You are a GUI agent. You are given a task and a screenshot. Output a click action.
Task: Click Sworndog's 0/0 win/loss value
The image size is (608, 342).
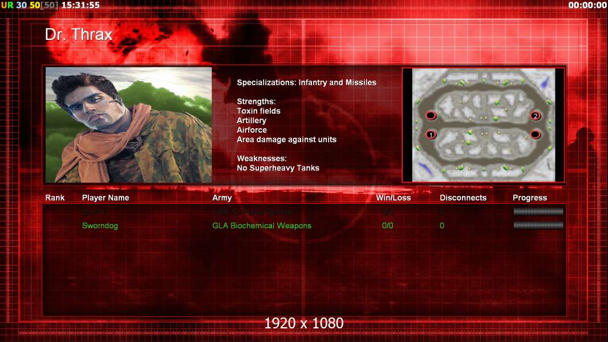pyautogui.click(x=388, y=225)
